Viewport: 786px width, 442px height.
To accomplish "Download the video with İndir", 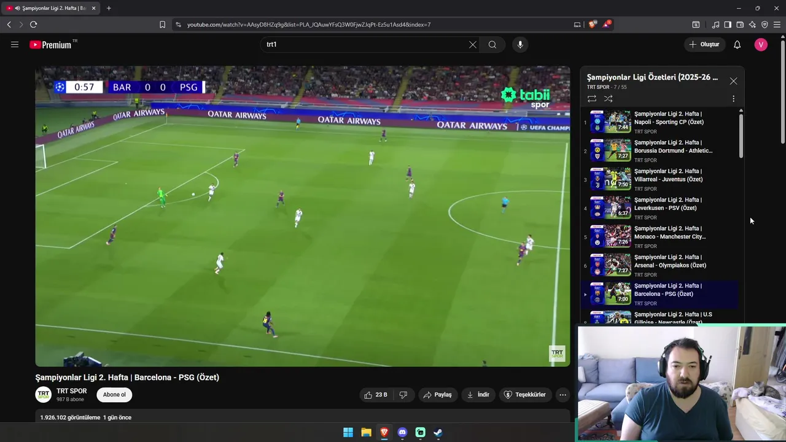I will coord(478,395).
